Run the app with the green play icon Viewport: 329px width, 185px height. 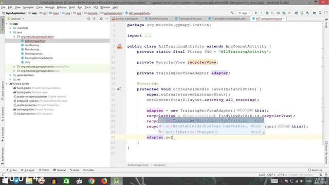click(256, 13)
